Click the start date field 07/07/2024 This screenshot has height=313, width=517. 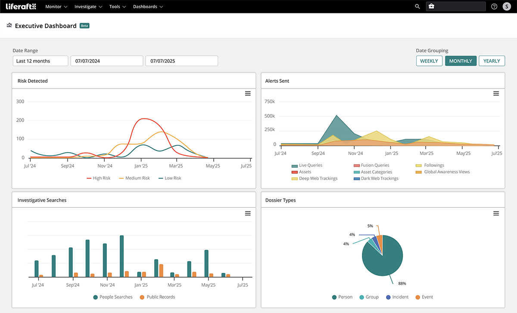point(107,61)
